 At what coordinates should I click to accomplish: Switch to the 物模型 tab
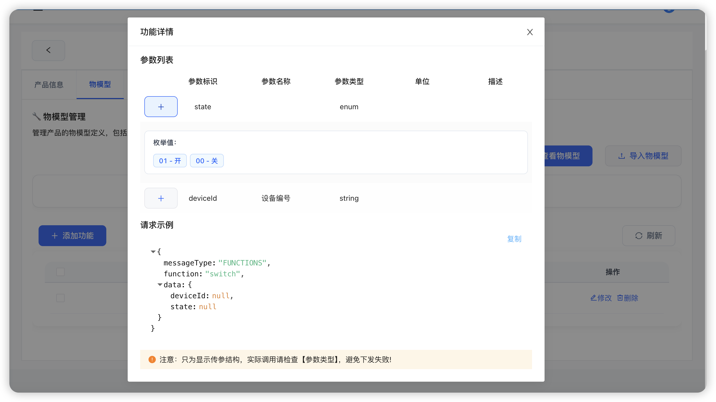pos(100,84)
